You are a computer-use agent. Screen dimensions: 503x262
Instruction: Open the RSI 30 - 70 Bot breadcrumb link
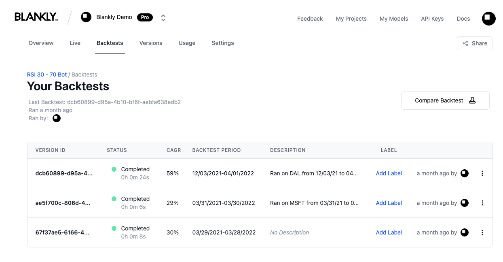point(46,75)
